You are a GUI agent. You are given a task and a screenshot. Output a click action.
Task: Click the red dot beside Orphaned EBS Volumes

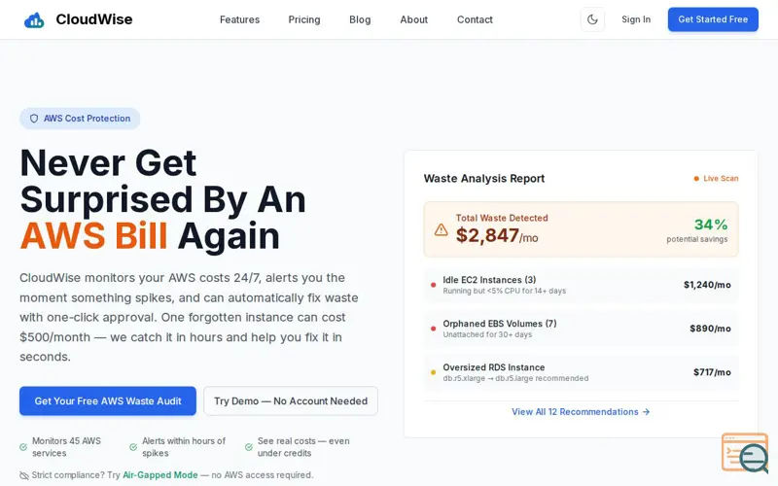tap(433, 329)
